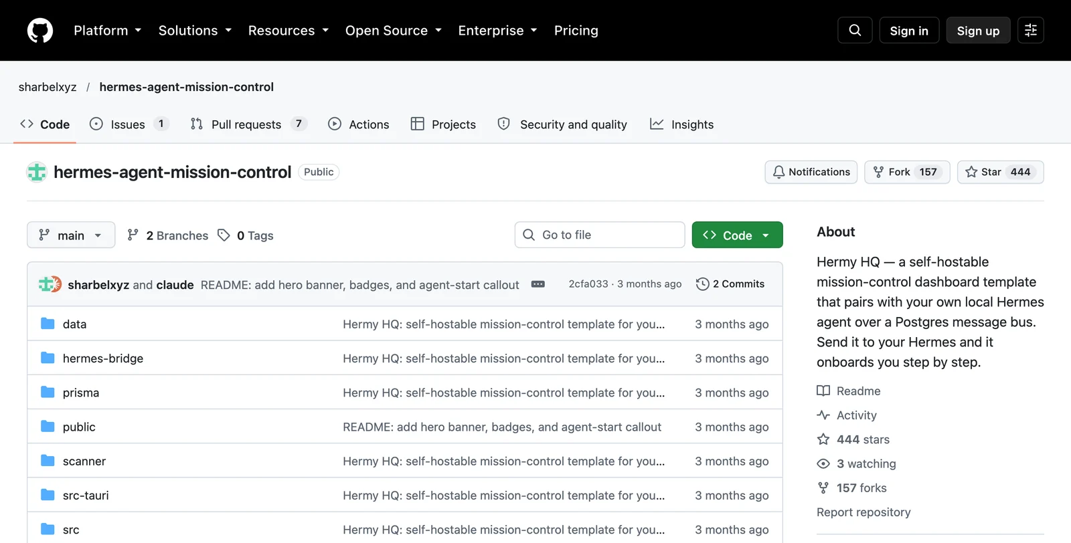Open the data folder icon
The width and height of the screenshot is (1071, 543).
48,324
